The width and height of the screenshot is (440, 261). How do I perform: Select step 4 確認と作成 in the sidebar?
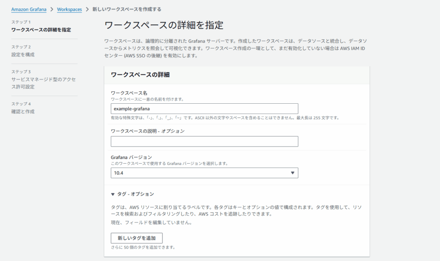point(23,111)
